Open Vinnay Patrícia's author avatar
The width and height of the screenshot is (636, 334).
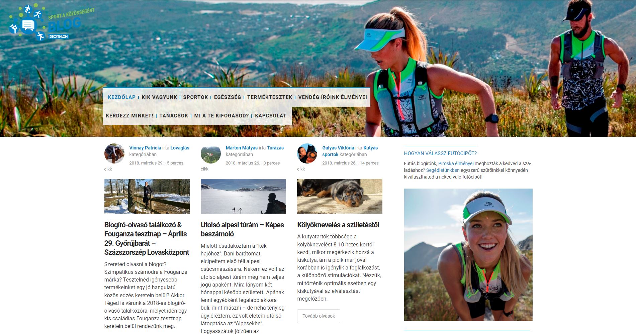(x=114, y=153)
